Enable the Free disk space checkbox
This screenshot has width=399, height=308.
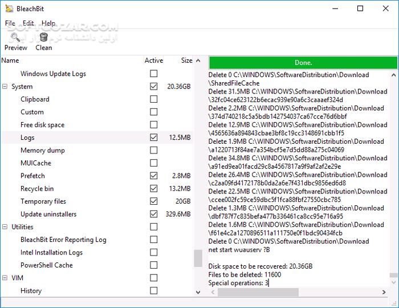[154, 124]
